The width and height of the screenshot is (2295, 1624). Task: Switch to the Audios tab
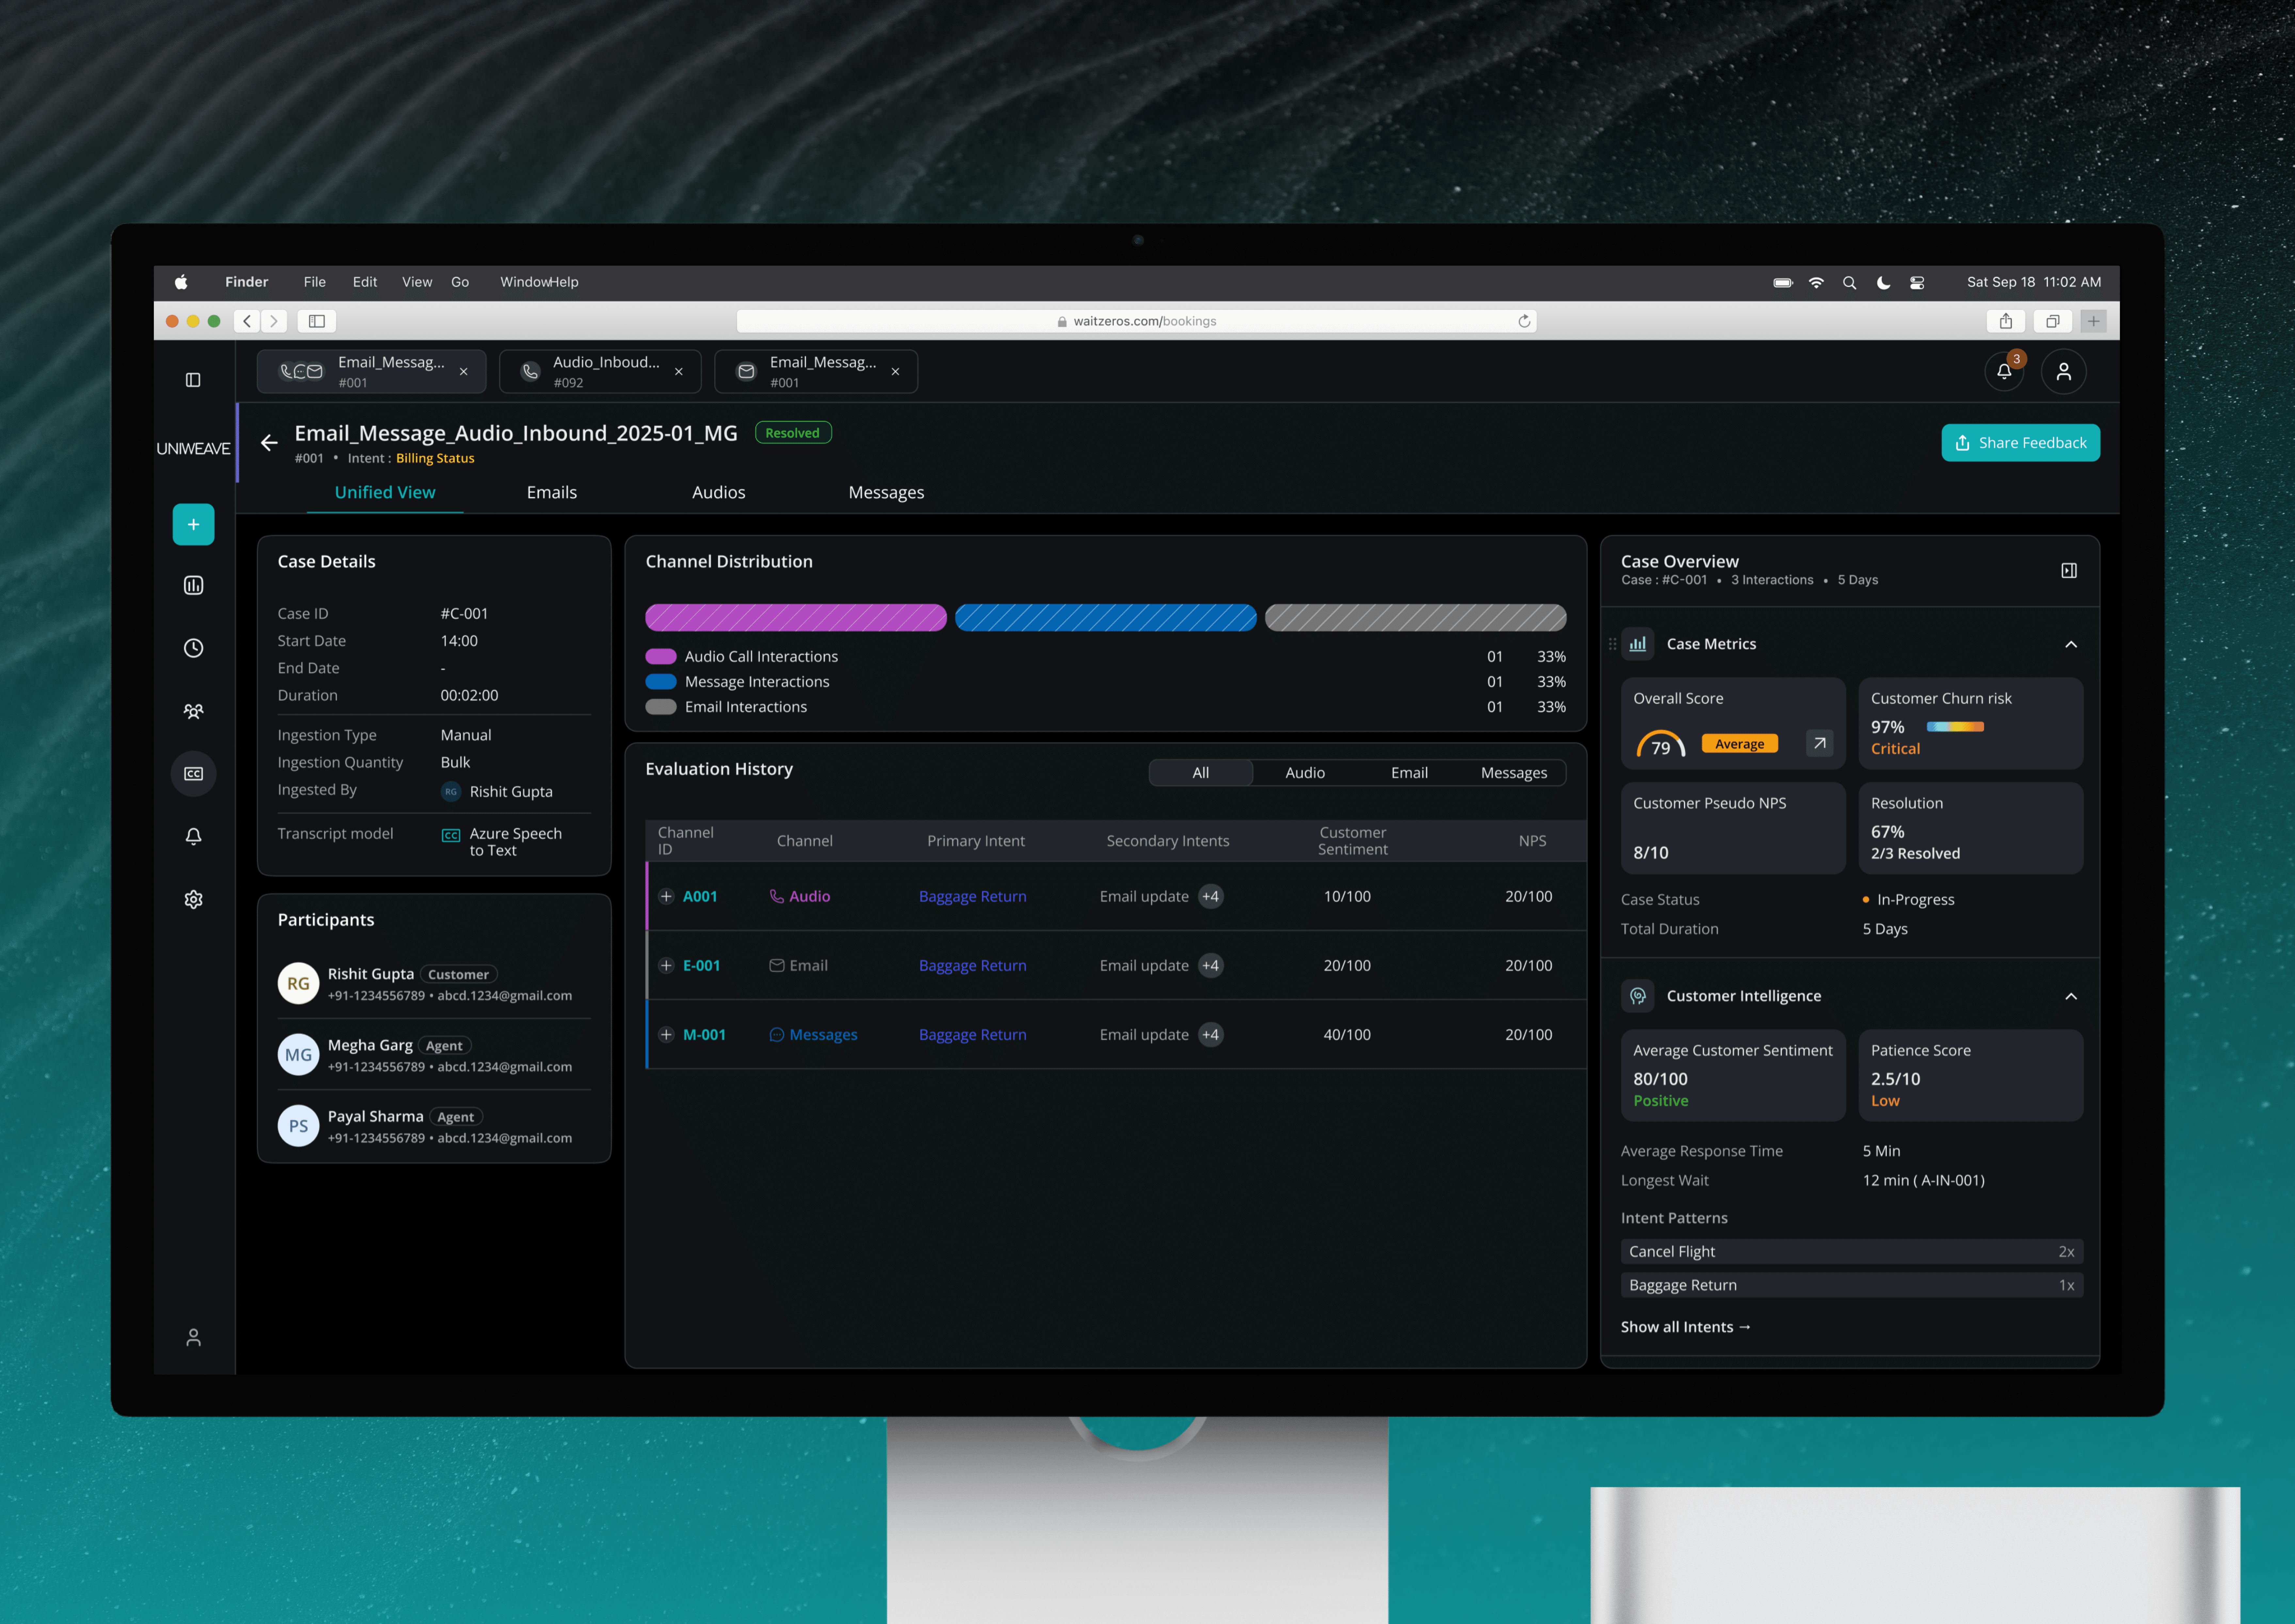(718, 492)
